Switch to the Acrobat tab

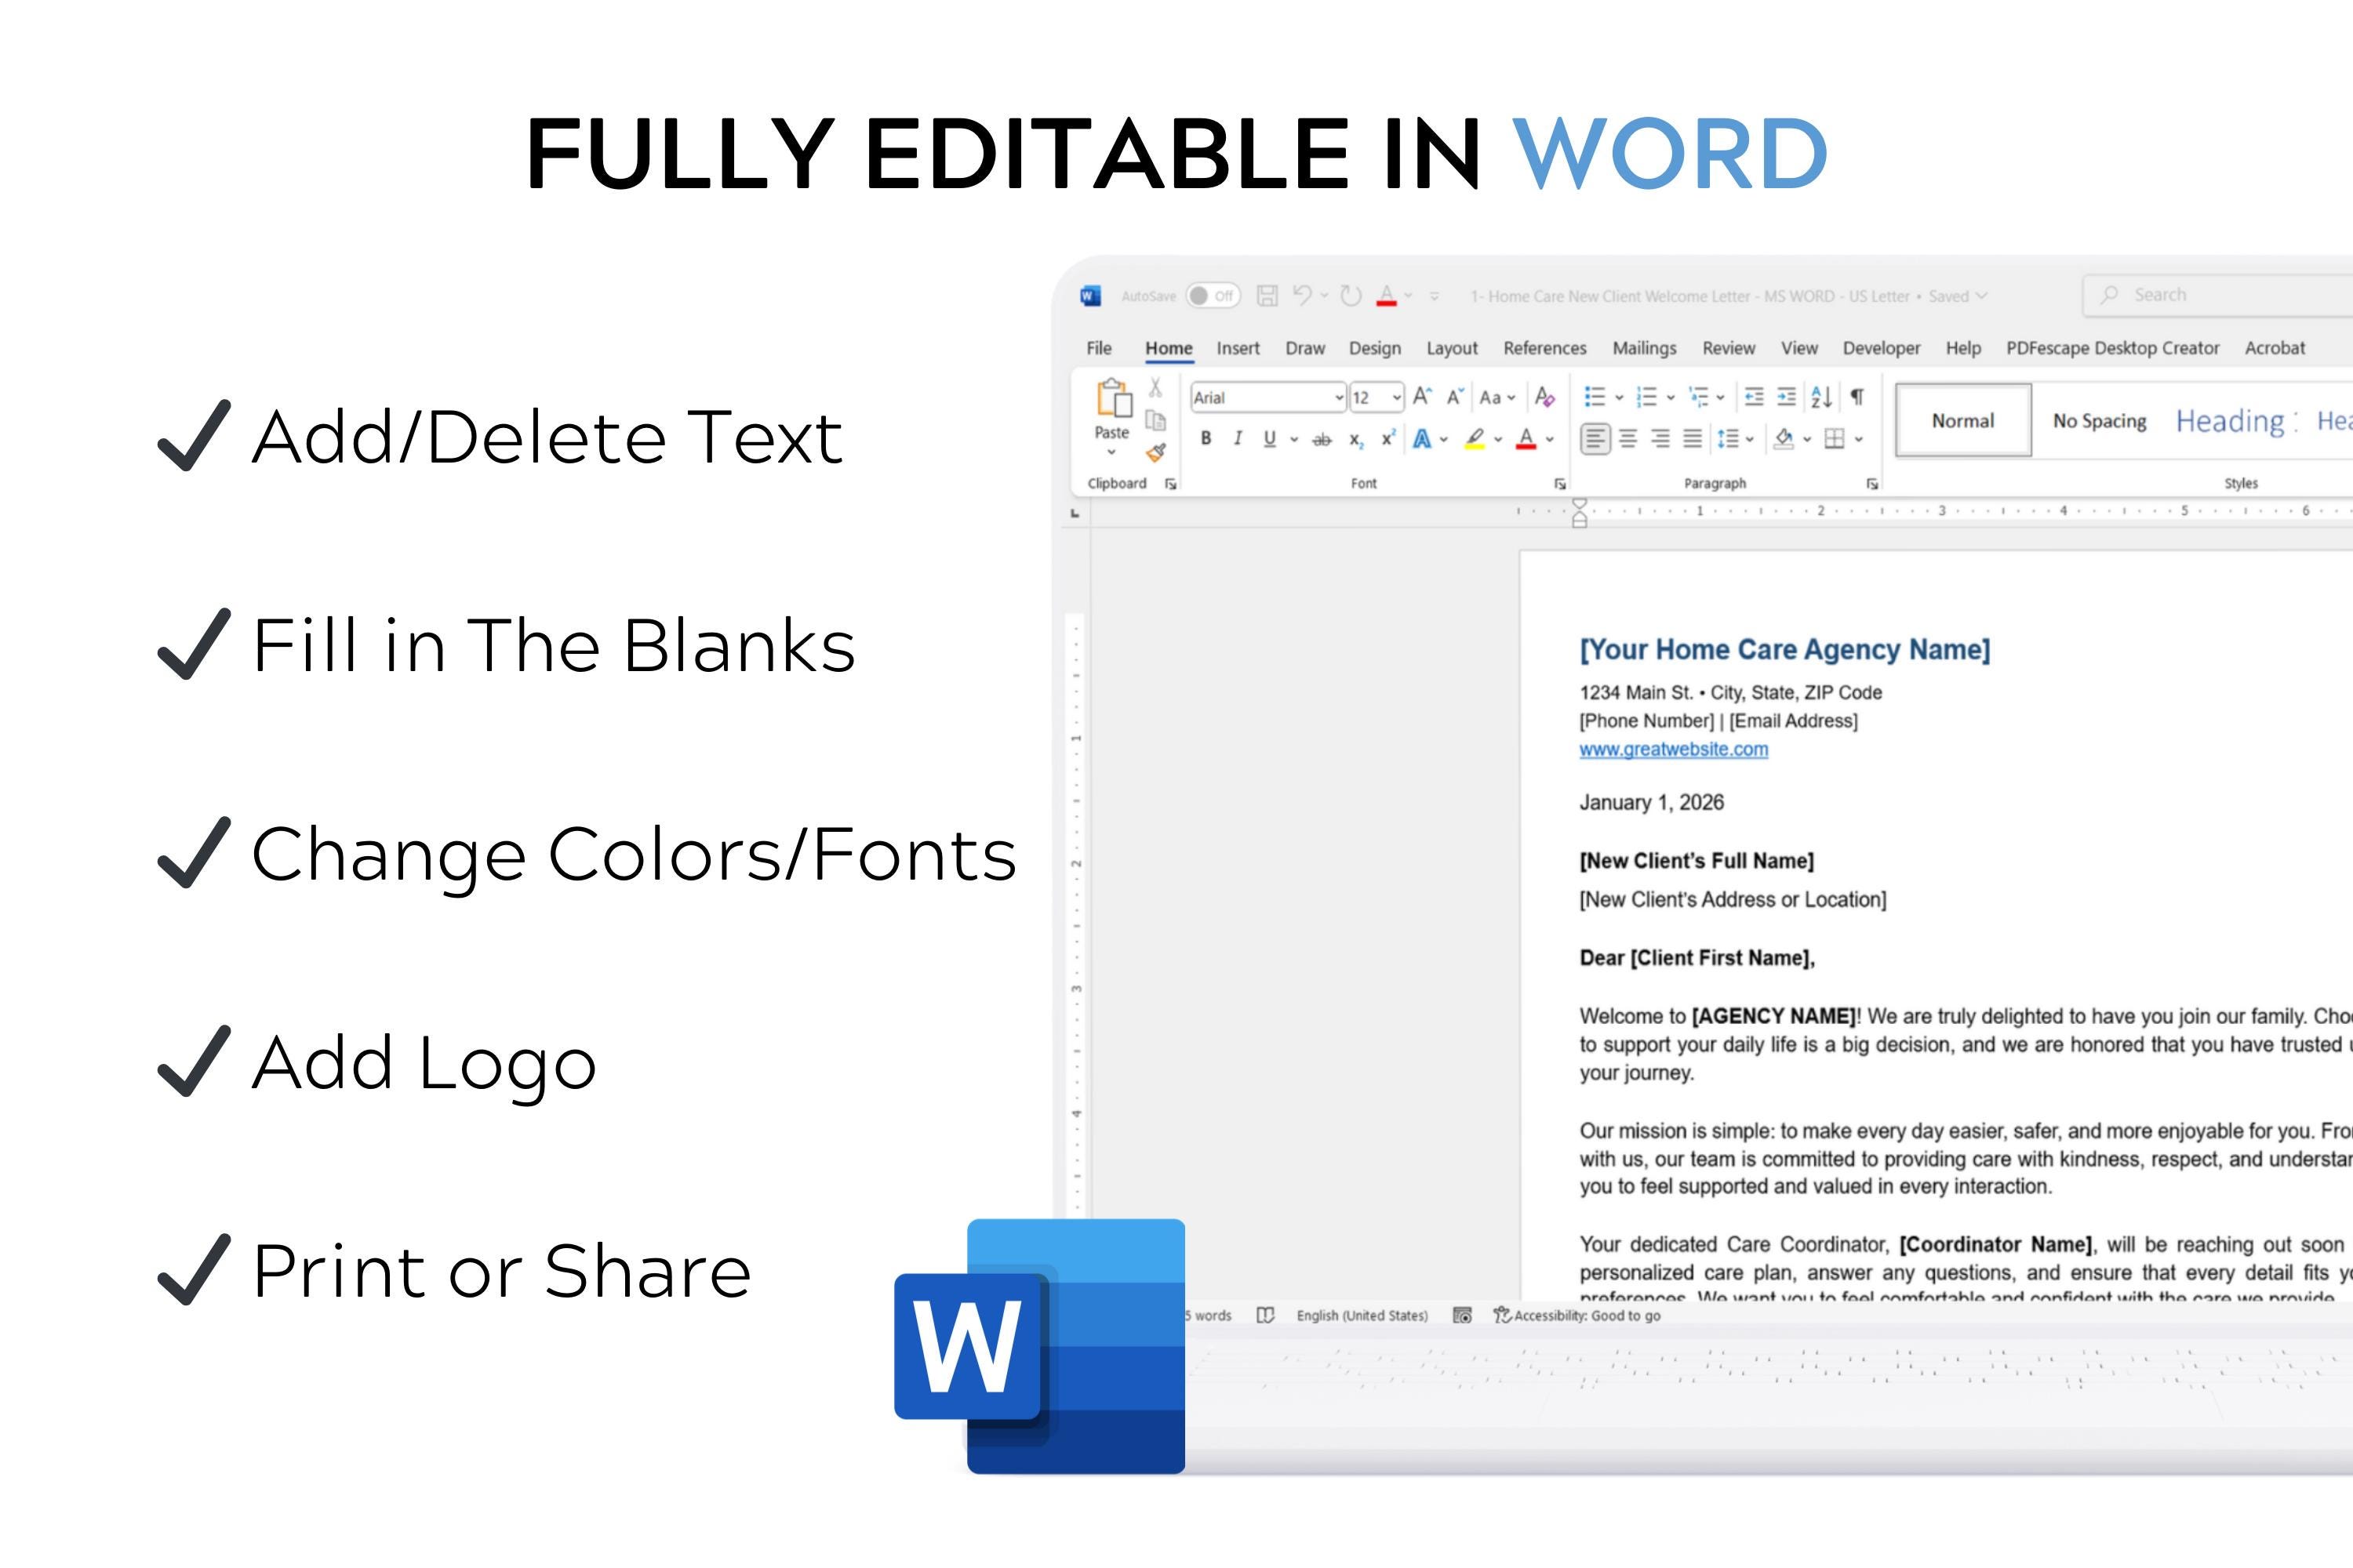(2274, 348)
